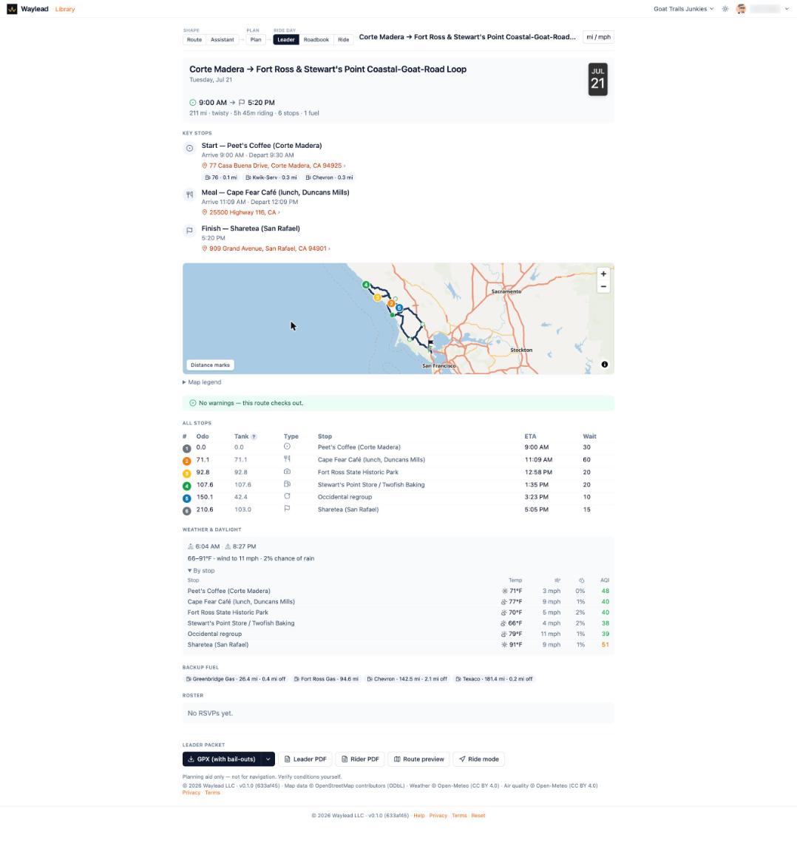The width and height of the screenshot is (797, 843).
Task: Start Ride mode from leader packet
Action: click(x=479, y=759)
